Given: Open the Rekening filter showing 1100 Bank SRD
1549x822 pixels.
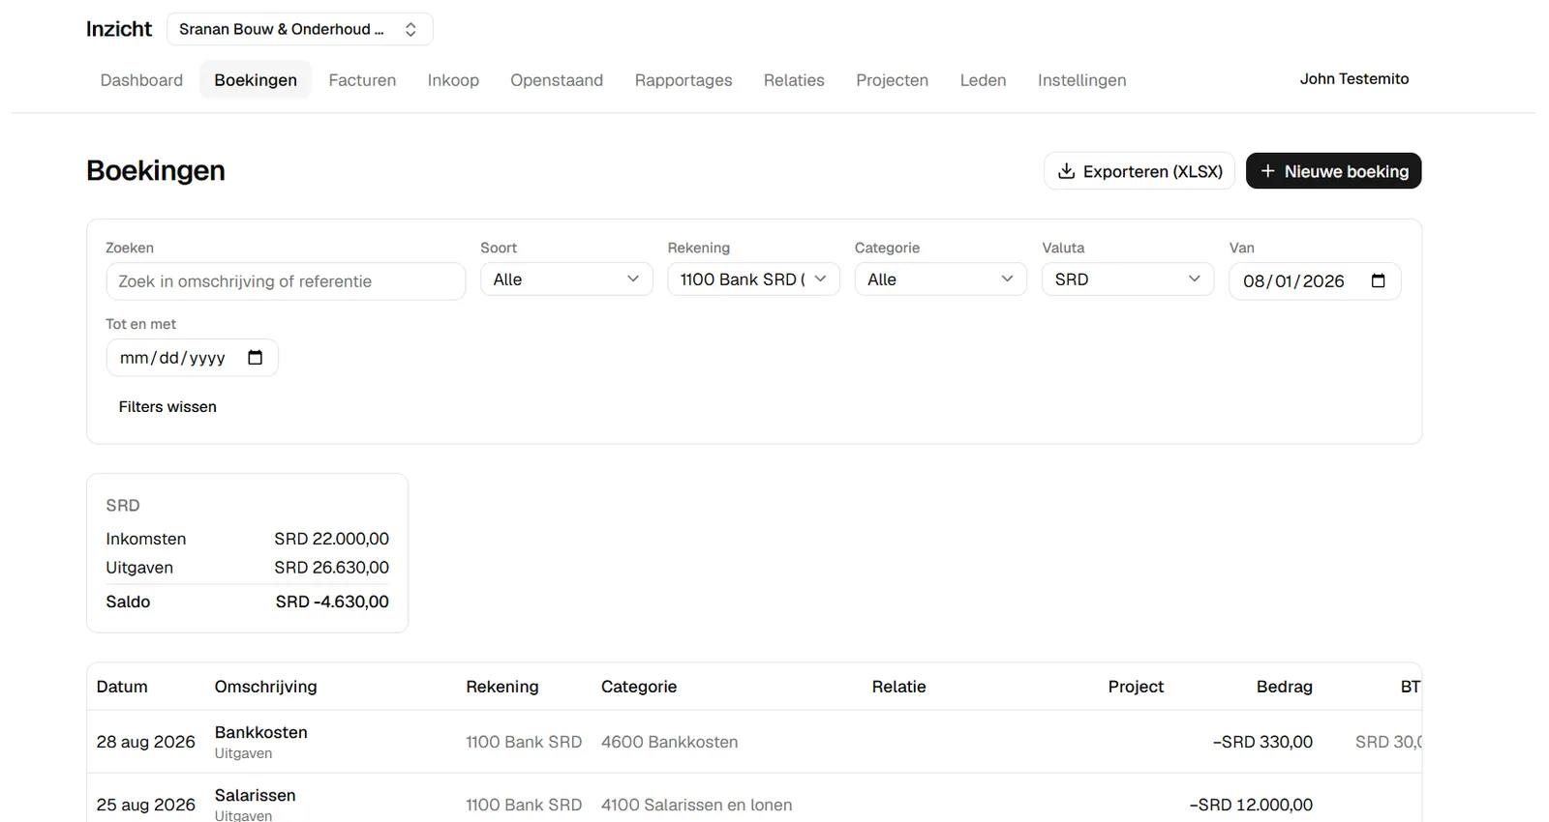Looking at the screenshot, I should click(753, 279).
